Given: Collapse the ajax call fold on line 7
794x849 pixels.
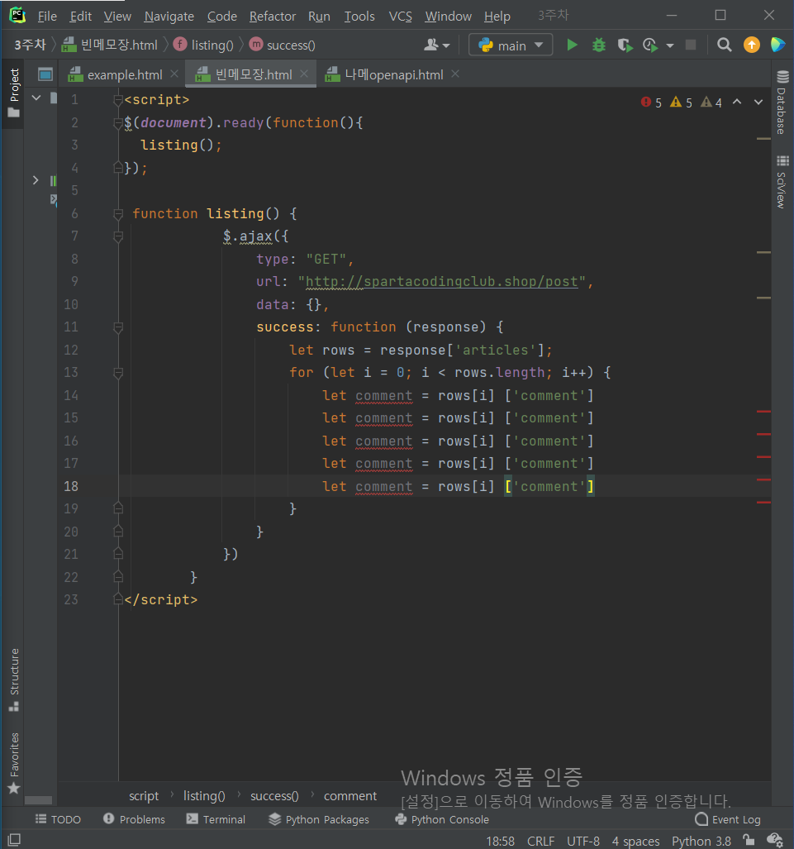Looking at the screenshot, I should (118, 236).
